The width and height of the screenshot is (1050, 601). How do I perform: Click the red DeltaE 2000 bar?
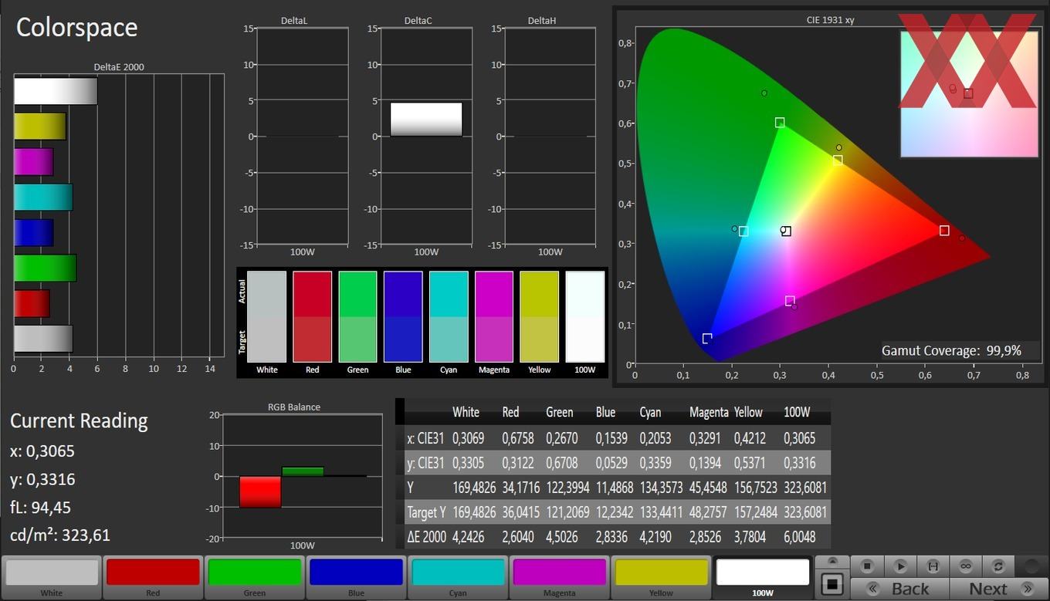(x=32, y=303)
